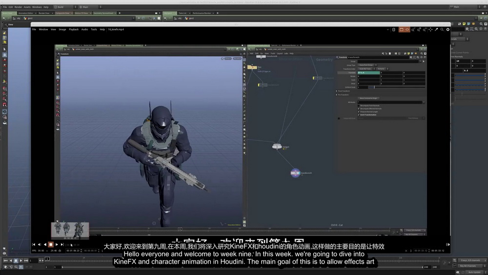Expand chevron dropdown in player toolbar

pyautogui.click(x=388, y=30)
